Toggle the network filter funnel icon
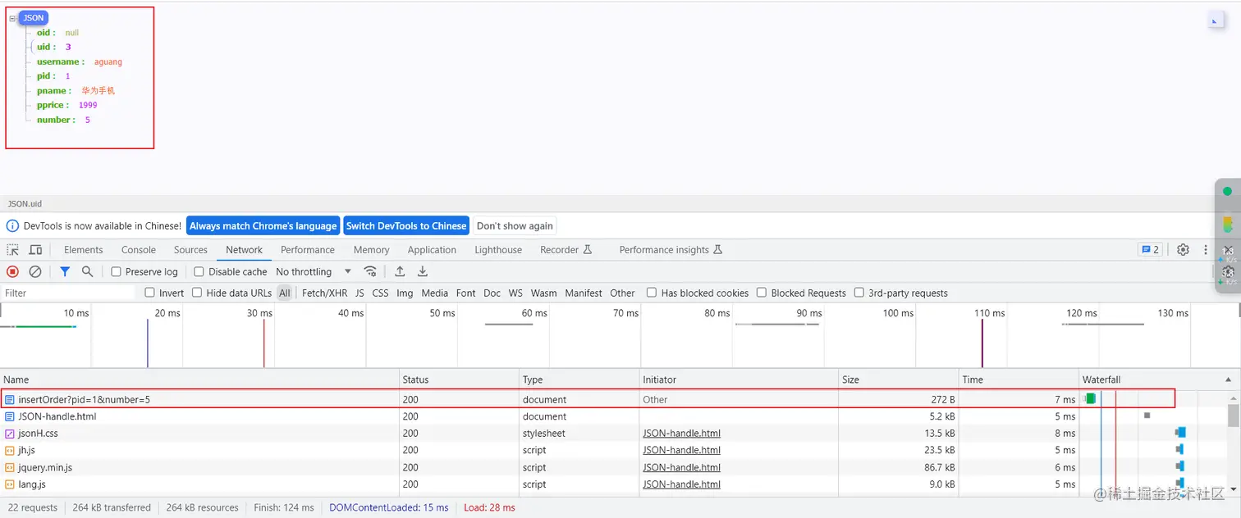This screenshot has width=1241, height=518. coord(65,271)
